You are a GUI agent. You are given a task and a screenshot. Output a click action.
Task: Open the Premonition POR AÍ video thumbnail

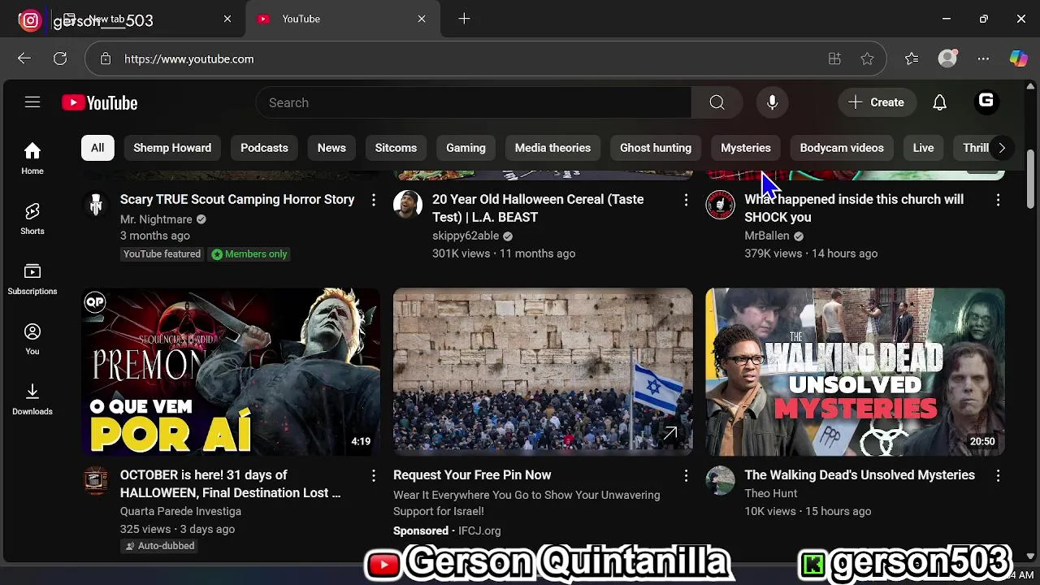(x=231, y=371)
